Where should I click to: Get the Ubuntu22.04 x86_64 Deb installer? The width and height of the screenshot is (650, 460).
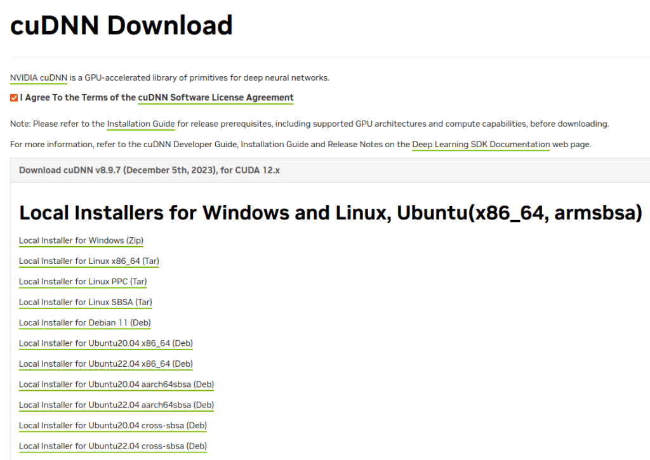coord(105,364)
